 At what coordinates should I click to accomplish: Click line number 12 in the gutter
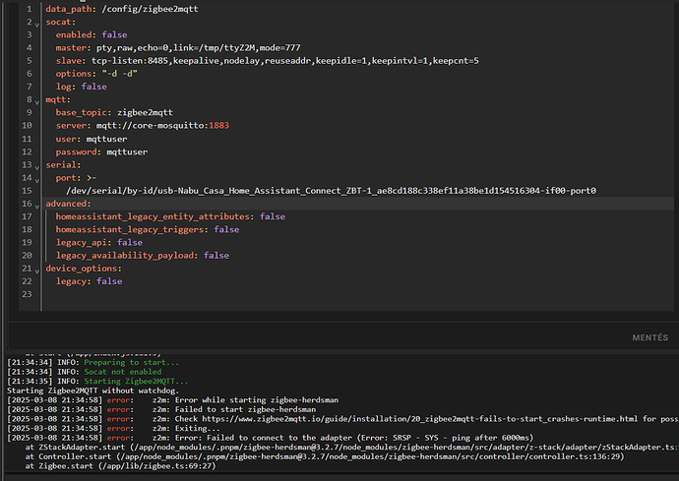tap(27, 151)
